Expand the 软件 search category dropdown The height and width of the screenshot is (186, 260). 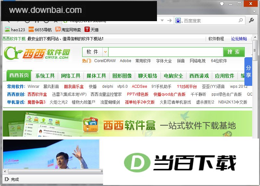[105, 52]
